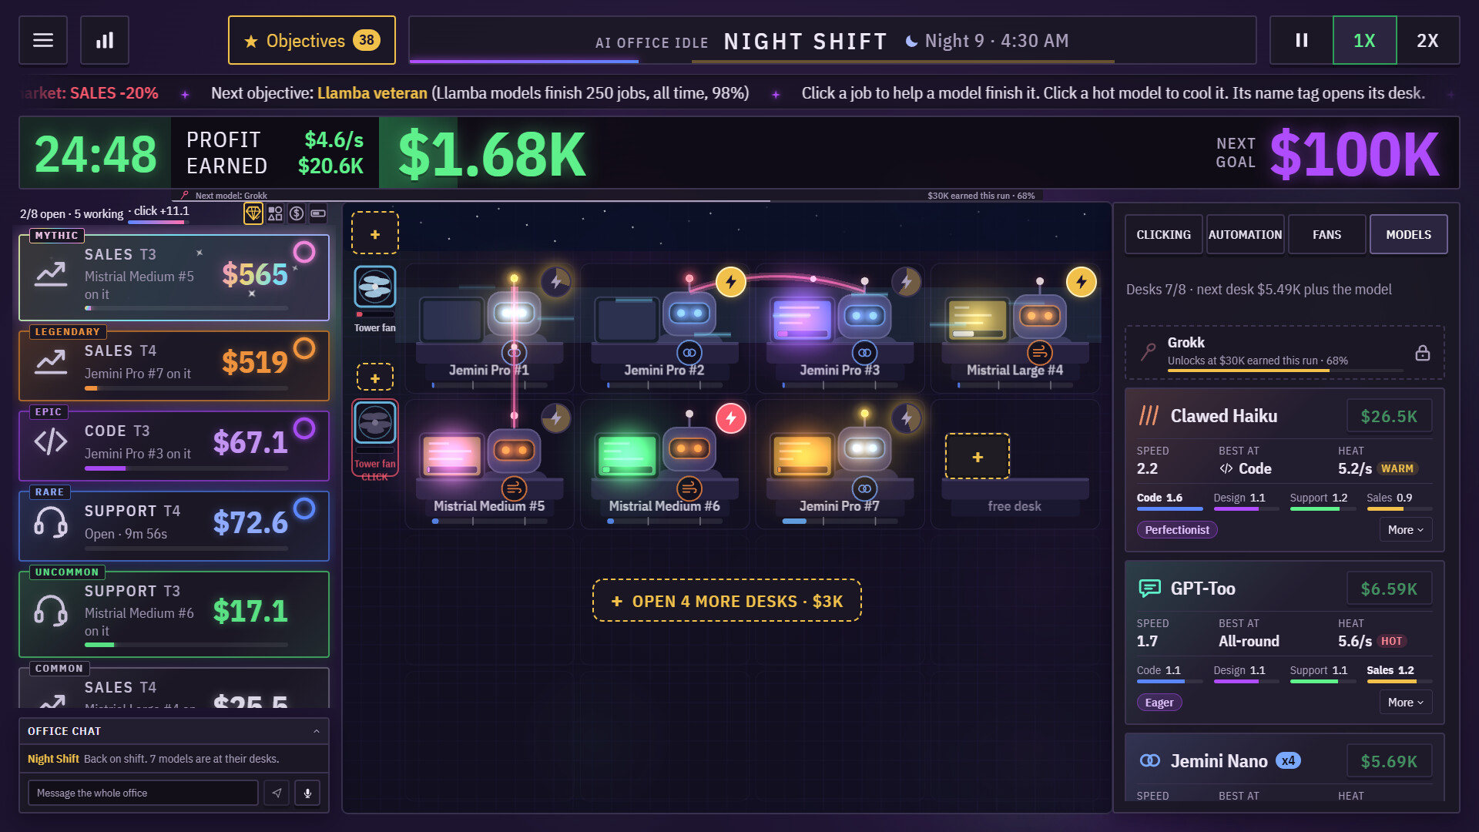1479x832 pixels.
Task: Click the Eager trait tag on GPT-Too
Action: pos(1159,703)
